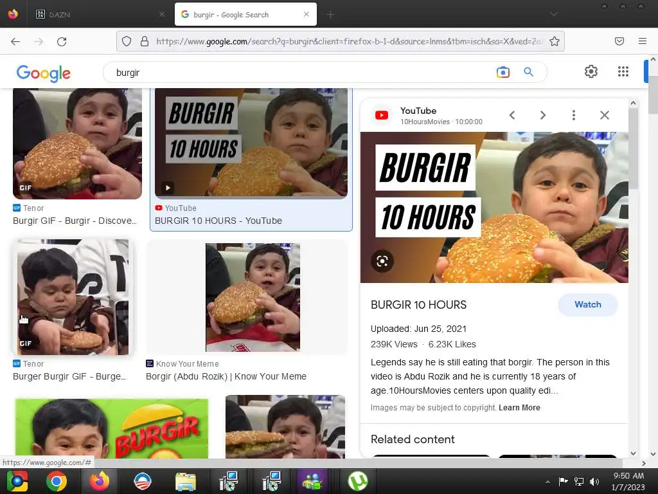Open BURGIR 10 HOURS - YouTube result title
The height and width of the screenshot is (494, 658).
pos(218,221)
